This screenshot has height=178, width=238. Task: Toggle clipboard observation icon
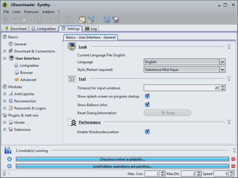click(82, 19)
